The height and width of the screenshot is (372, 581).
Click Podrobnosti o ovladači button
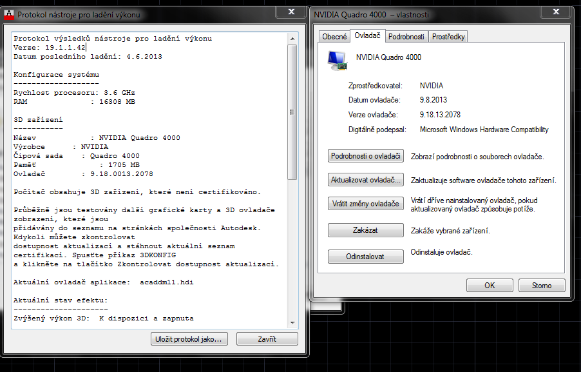(366, 156)
